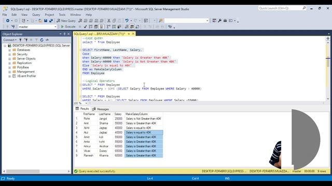This screenshot has height=186, width=332.
Task: Select the 'Salary is equal to 40K' cell in row 3
Action: click(144, 128)
